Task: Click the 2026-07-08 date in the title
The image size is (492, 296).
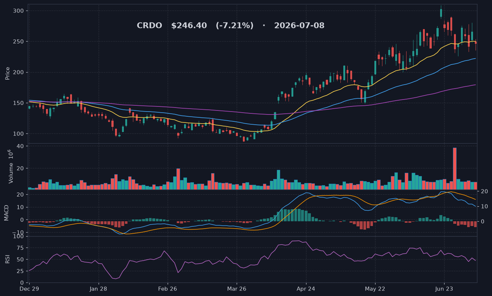Action: tap(299, 26)
